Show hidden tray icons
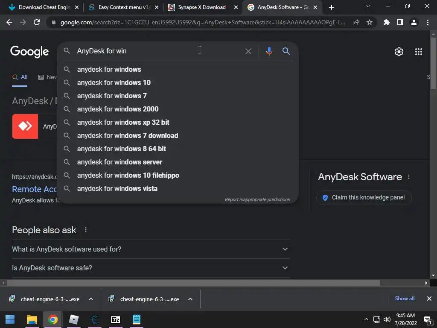 pos(366,319)
